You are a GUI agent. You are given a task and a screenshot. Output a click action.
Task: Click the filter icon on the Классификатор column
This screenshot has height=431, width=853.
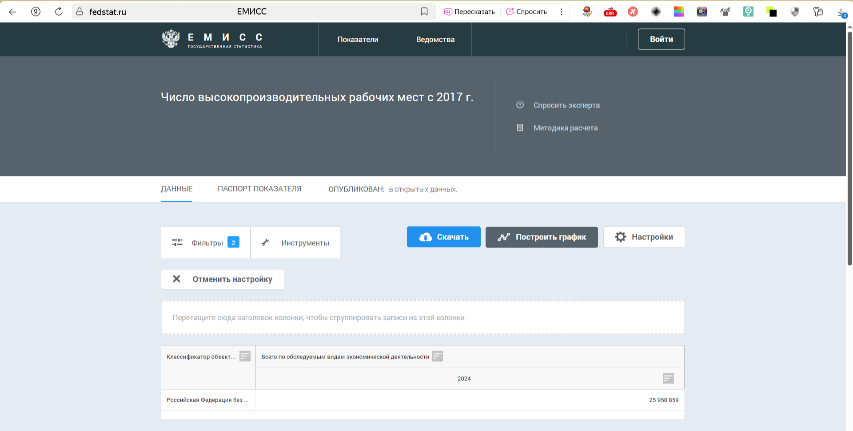tap(245, 356)
